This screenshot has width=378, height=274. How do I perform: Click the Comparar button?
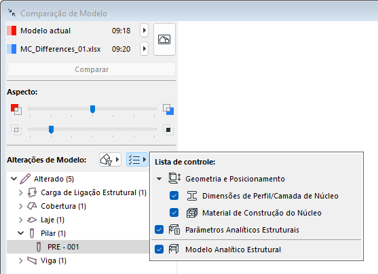(x=92, y=69)
